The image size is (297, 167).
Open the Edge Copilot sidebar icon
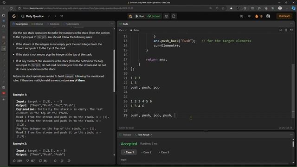pos(293,8)
